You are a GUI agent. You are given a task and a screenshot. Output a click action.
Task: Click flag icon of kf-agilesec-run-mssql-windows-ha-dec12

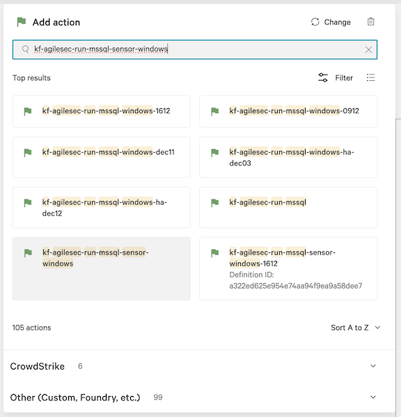click(x=28, y=203)
